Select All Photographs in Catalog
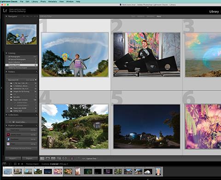 pos(22,56)
